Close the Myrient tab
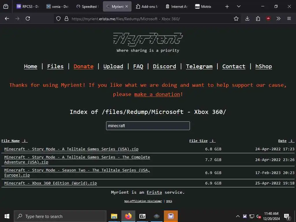The width and height of the screenshot is (296, 222). 127,6
